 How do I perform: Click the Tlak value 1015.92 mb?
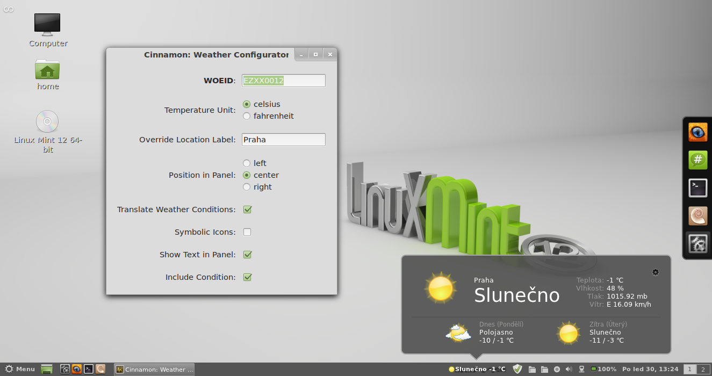pyautogui.click(x=627, y=297)
